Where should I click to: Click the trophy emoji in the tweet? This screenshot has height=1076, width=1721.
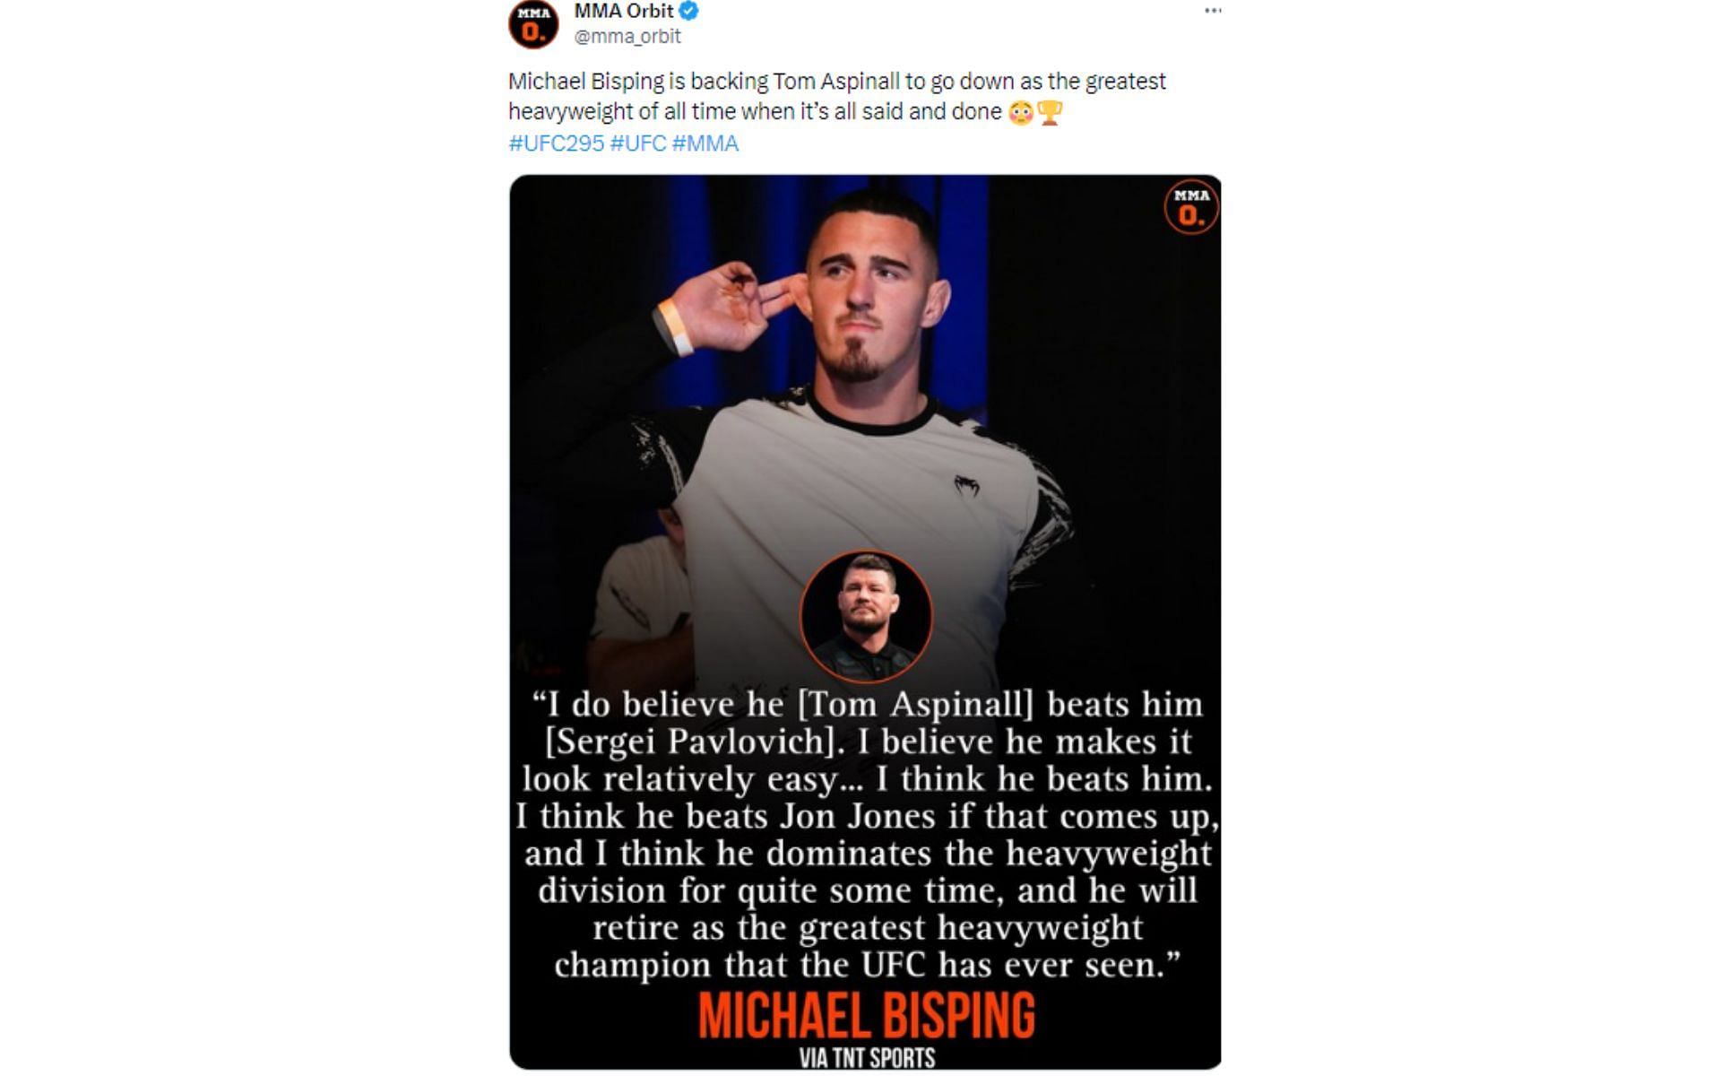(1050, 113)
